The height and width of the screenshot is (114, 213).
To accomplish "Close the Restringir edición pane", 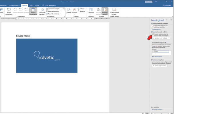I will [x=171, y=20].
